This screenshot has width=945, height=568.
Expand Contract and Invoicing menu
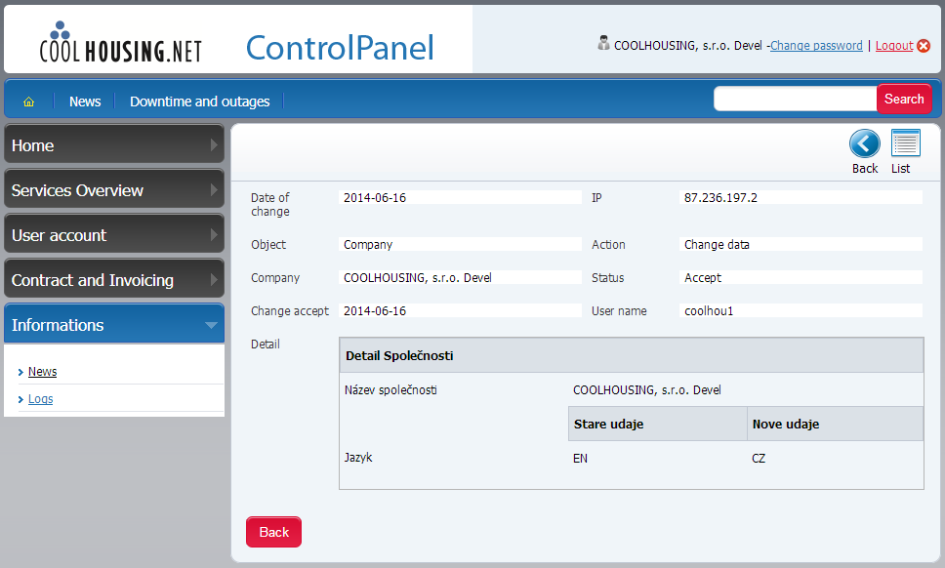click(x=114, y=279)
